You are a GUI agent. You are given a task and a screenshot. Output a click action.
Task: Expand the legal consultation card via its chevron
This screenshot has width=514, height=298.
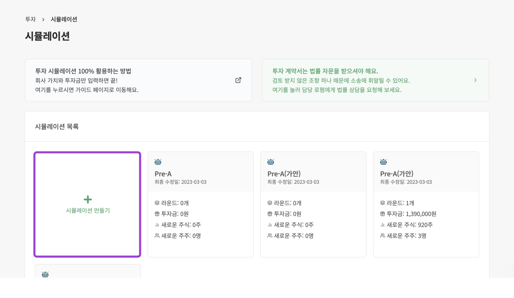[475, 80]
